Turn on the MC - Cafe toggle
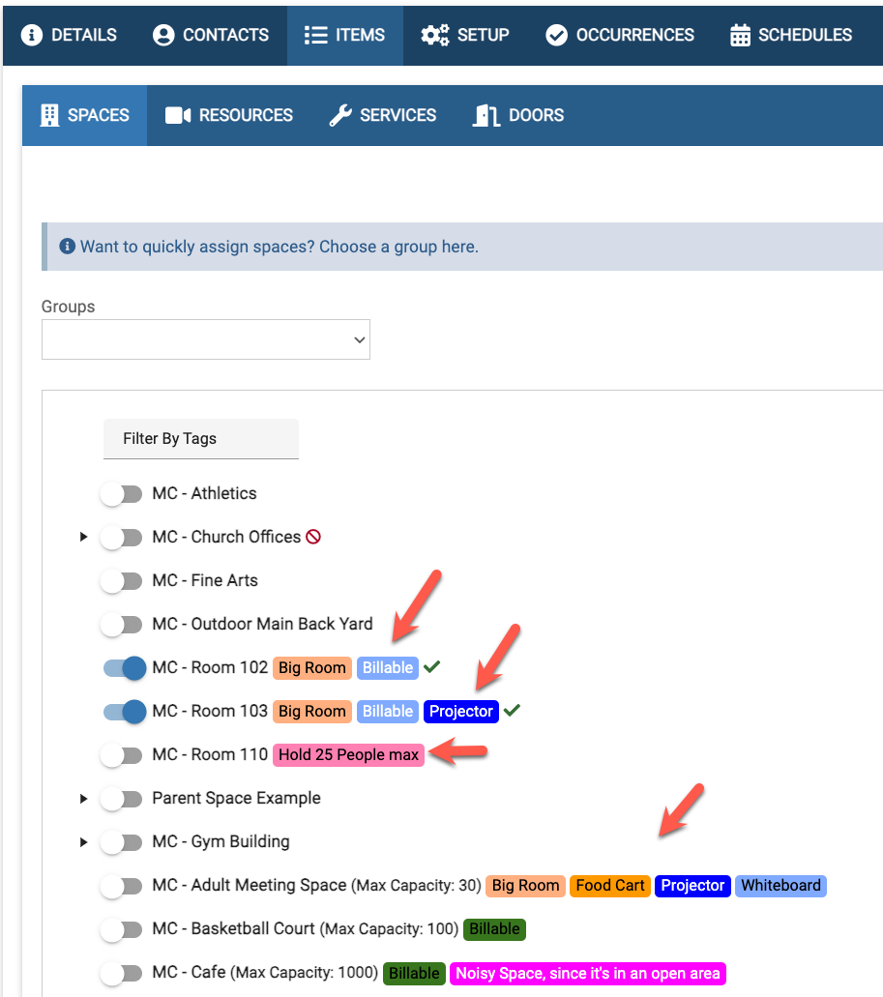883x997 pixels. 122,974
